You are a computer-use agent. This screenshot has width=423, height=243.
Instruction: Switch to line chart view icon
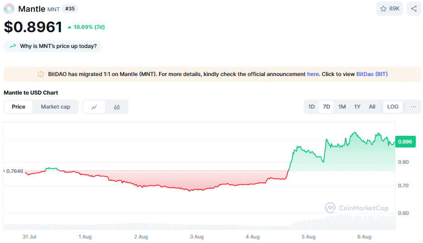point(94,107)
